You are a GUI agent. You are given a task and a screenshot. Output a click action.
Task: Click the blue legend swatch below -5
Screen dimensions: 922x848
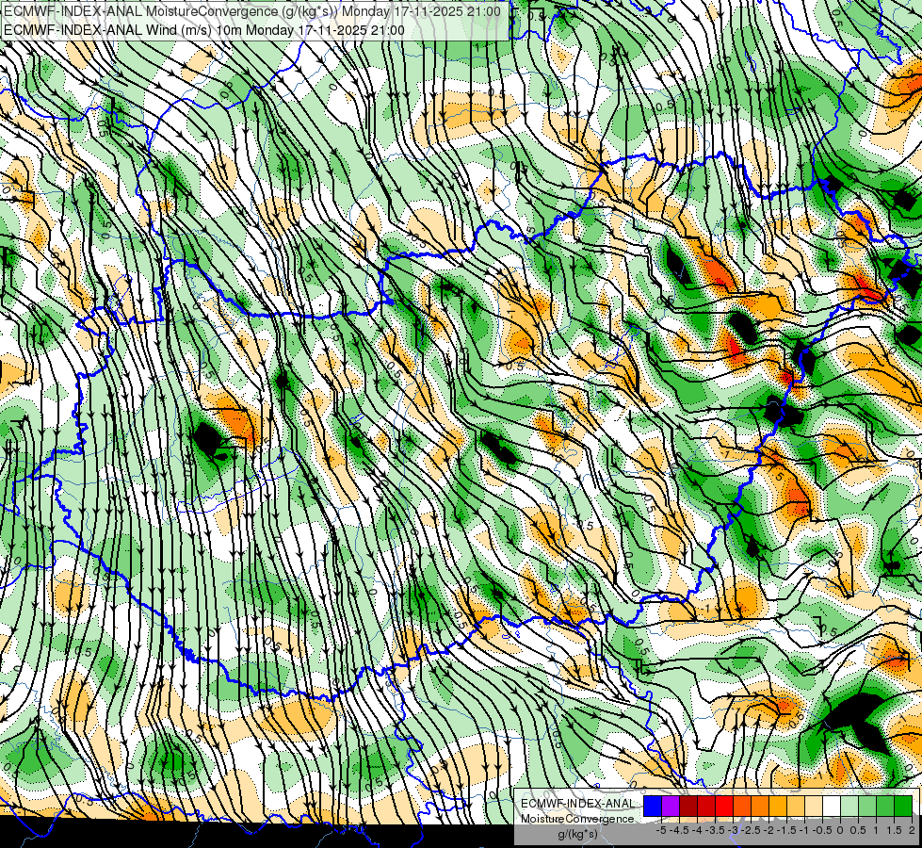tap(653, 807)
